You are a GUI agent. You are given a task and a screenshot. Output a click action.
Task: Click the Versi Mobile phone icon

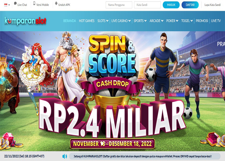point(34,3)
